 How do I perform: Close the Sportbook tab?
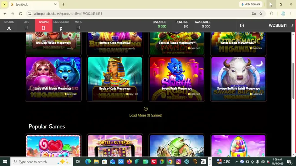pyautogui.click(x=55, y=4)
